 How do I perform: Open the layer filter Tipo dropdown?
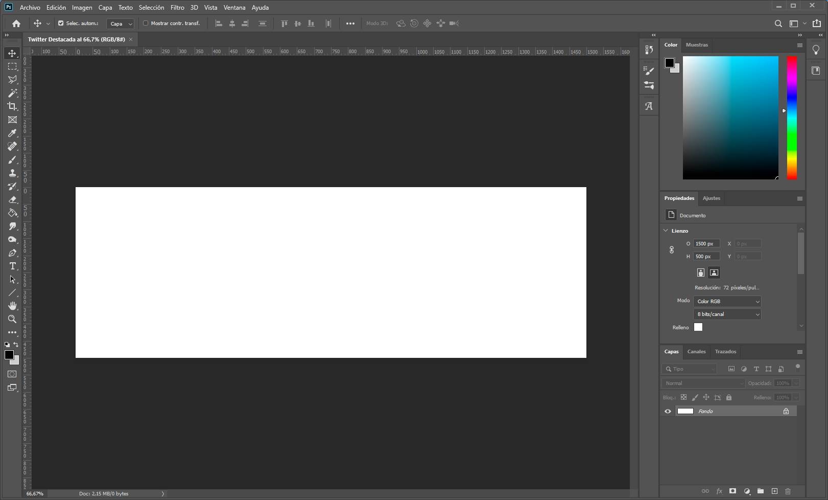point(690,369)
